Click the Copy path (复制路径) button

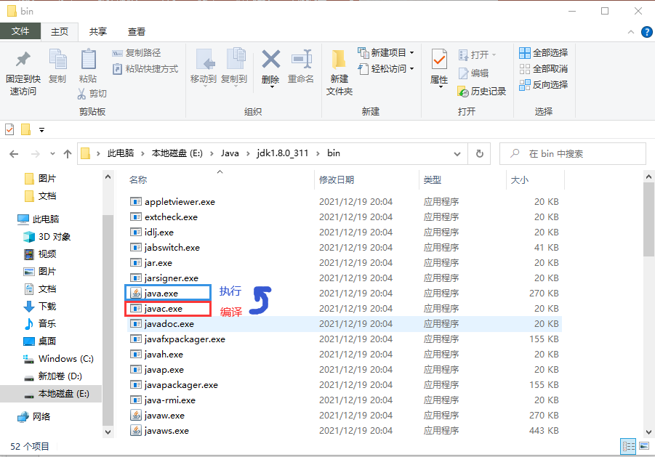click(x=137, y=53)
